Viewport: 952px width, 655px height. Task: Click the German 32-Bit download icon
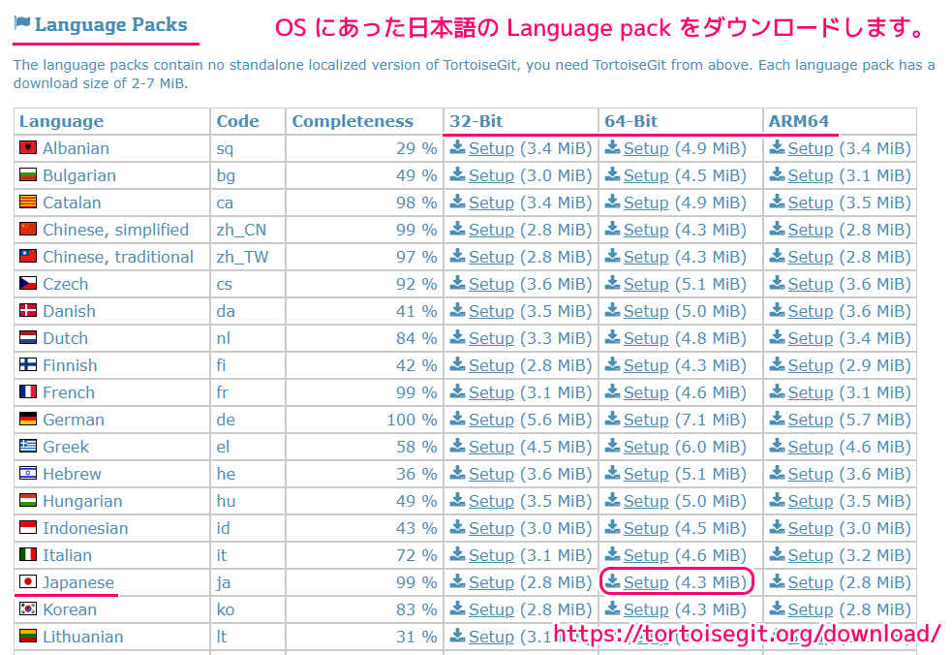click(x=458, y=419)
